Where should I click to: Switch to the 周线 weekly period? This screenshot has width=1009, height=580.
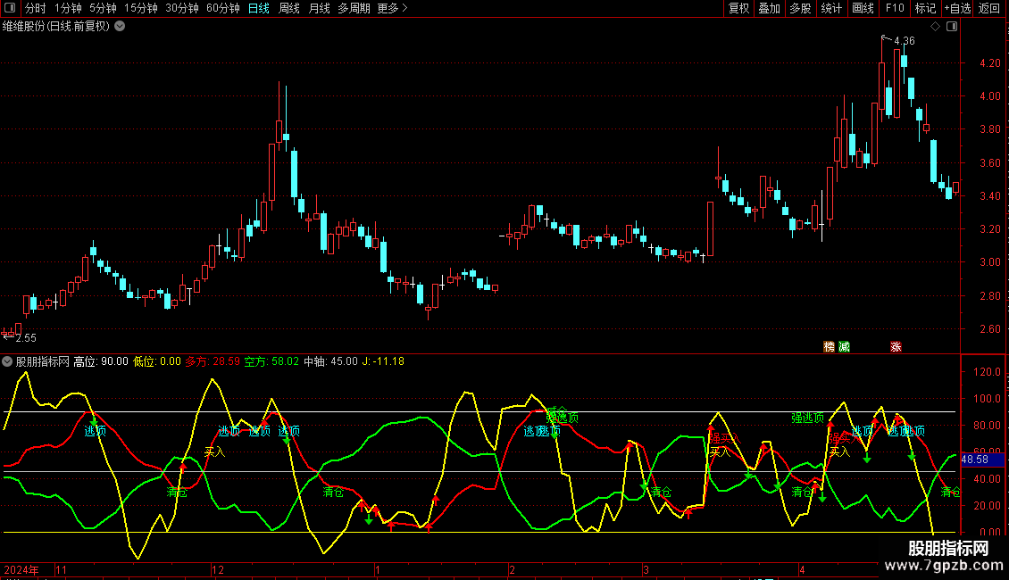(x=289, y=9)
